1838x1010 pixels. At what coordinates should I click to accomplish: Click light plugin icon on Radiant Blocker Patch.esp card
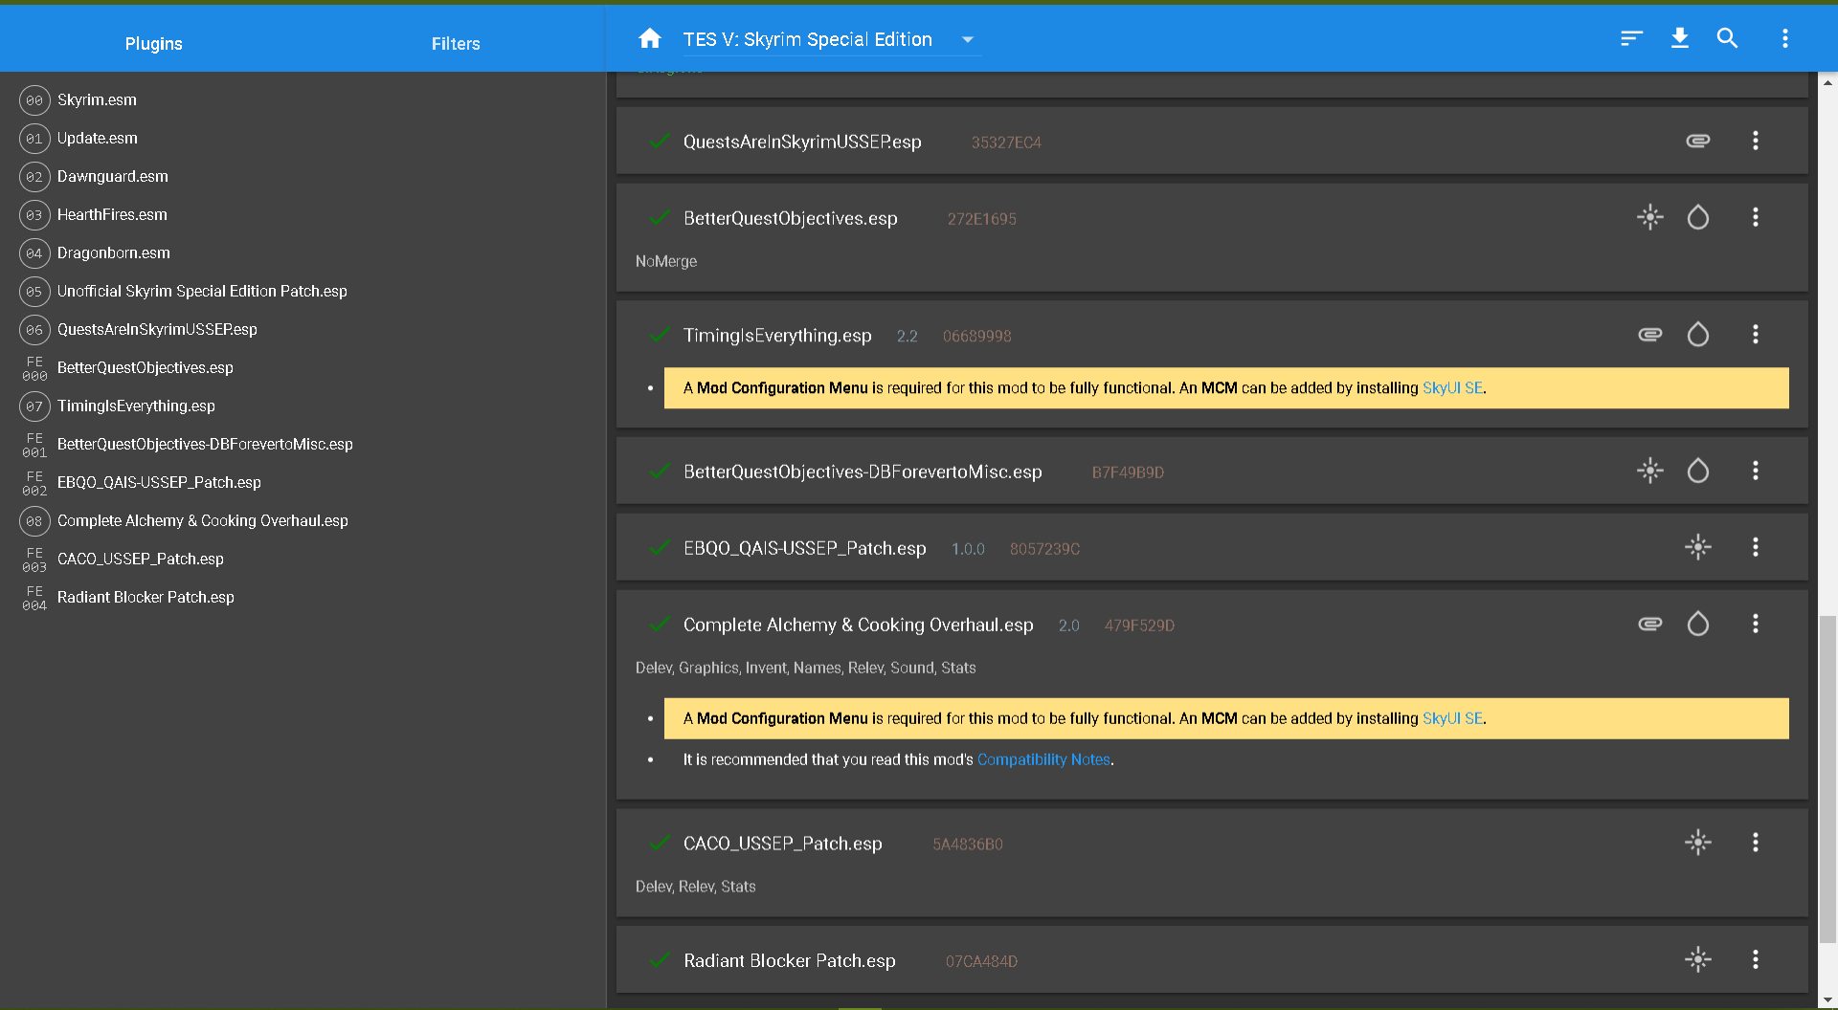(x=1698, y=959)
